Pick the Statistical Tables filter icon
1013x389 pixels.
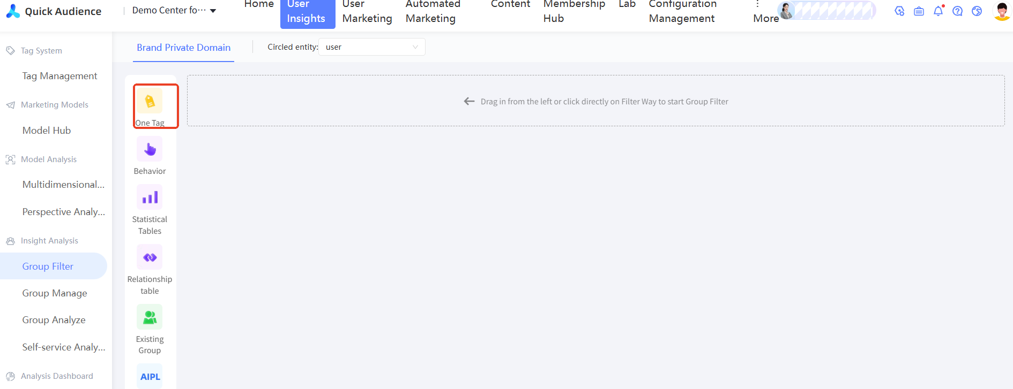pos(150,197)
